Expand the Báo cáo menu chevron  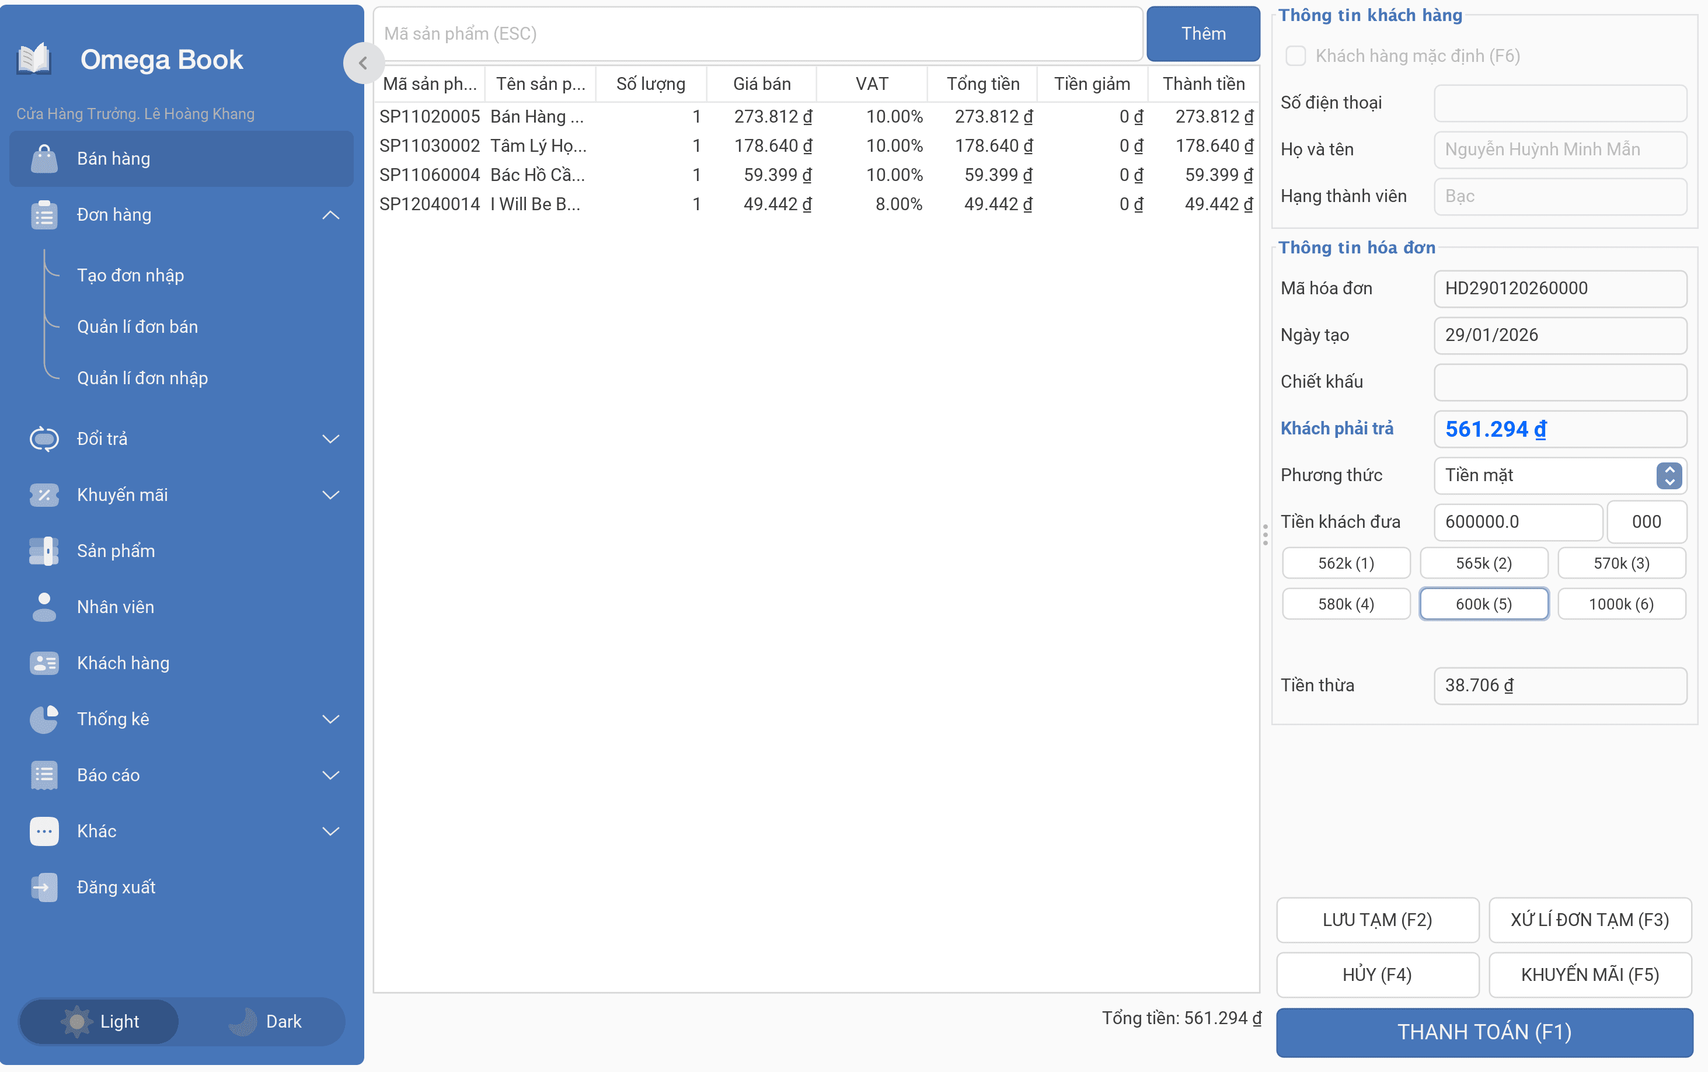pyautogui.click(x=331, y=775)
